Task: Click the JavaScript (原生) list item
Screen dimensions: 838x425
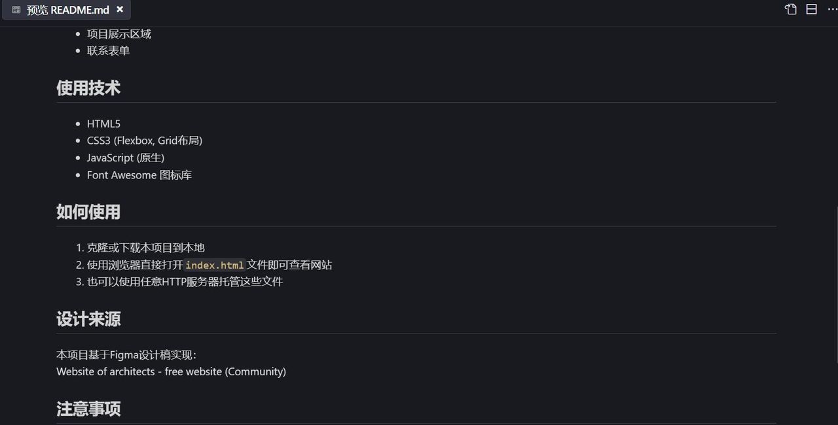Action: point(125,158)
